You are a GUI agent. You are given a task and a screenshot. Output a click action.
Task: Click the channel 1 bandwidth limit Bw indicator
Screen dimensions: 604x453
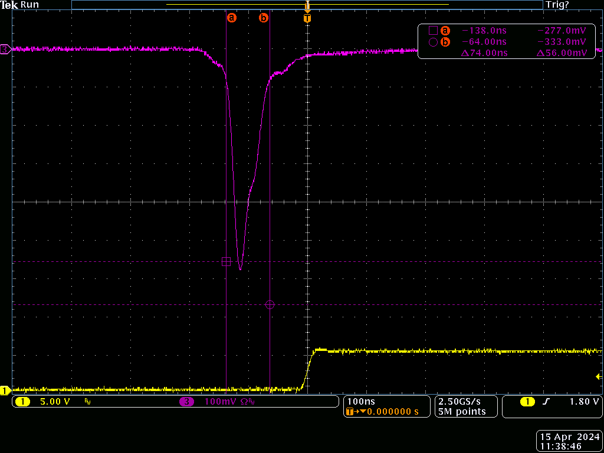point(87,402)
